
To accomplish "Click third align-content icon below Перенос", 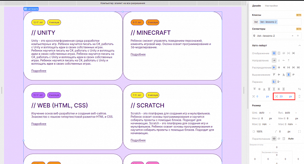I will point(264,89).
